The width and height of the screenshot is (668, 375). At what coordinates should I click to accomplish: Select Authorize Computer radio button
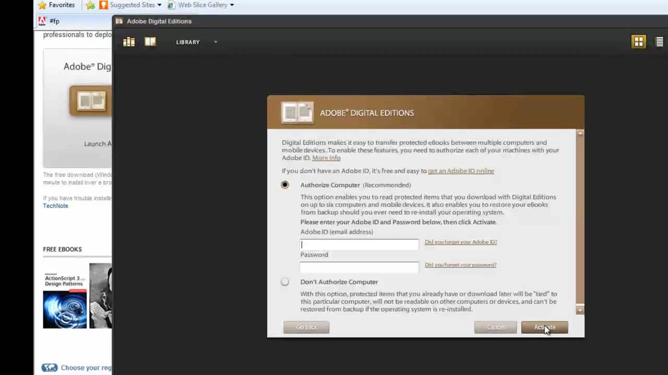coord(284,185)
